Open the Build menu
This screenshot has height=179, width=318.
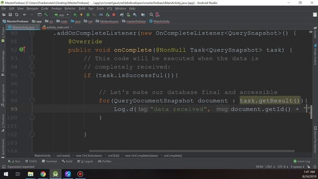82,8
